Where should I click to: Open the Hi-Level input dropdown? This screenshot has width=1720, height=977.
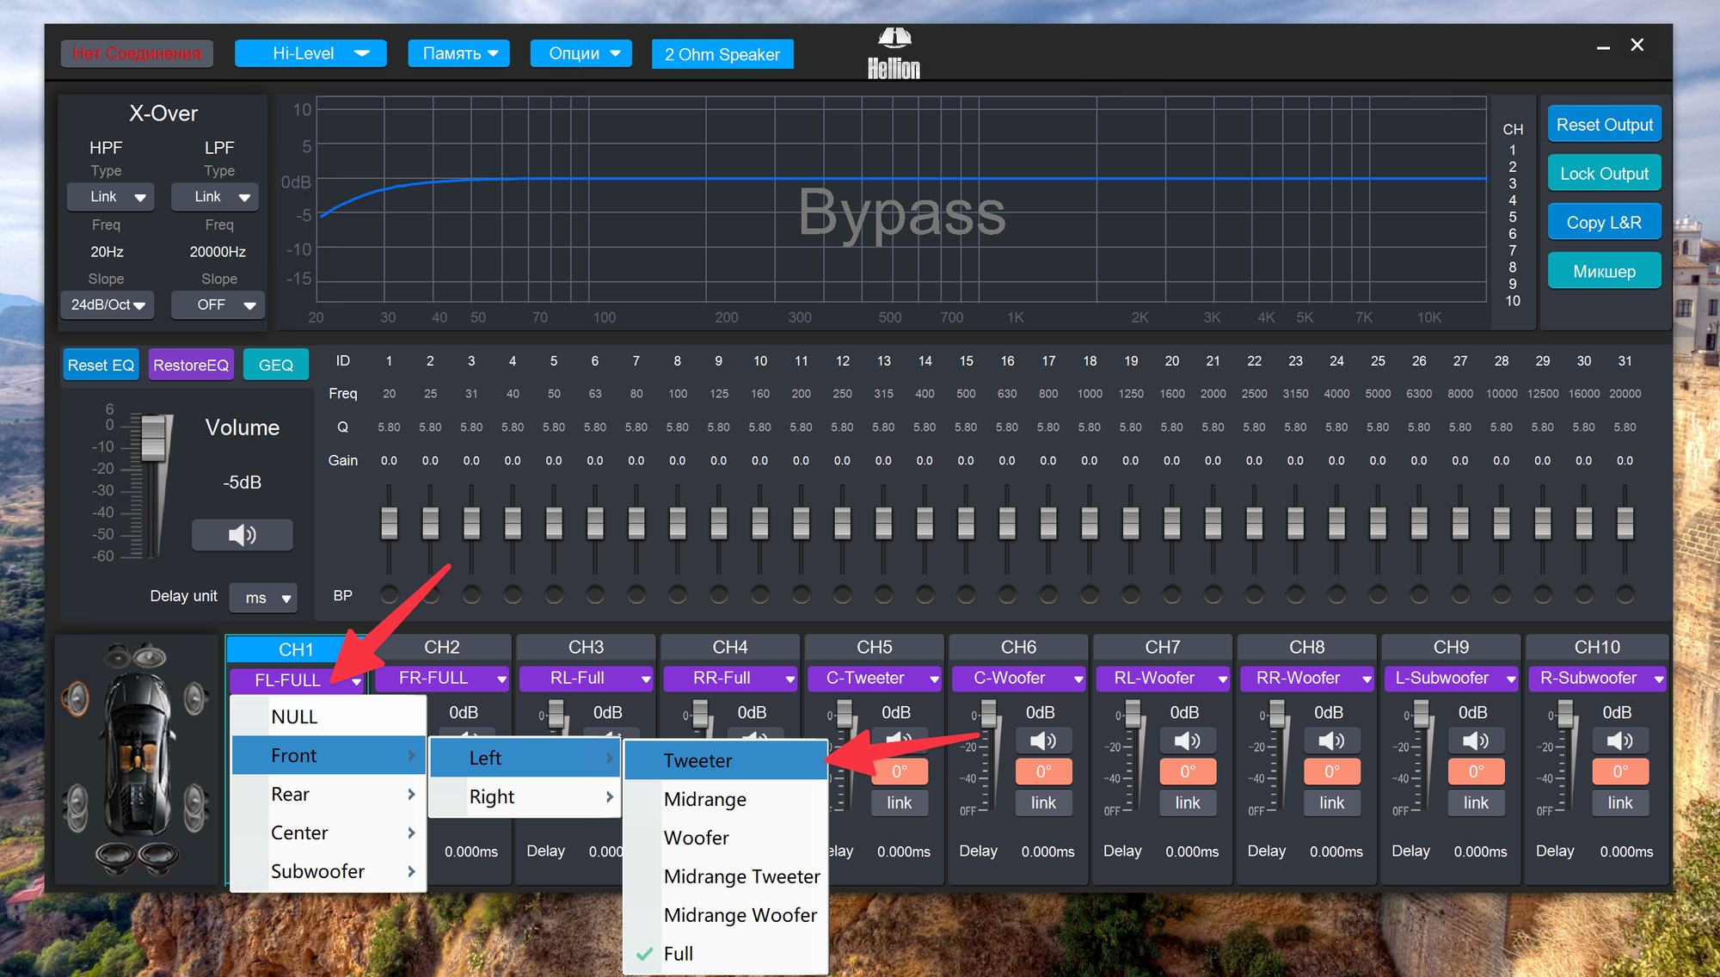tap(310, 53)
